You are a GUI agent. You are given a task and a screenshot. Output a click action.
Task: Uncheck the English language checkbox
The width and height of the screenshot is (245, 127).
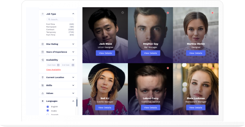tap(48, 107)
